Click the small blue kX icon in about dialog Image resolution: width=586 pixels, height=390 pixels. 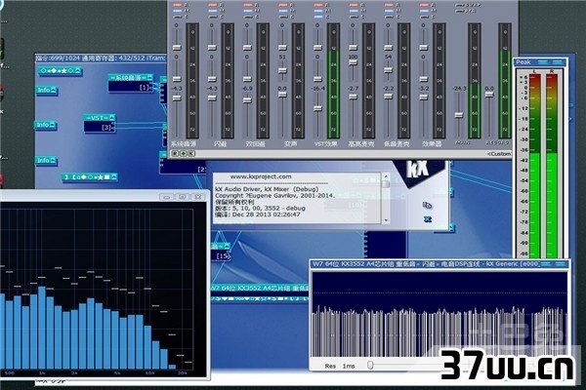pyautogui.click(x=428, y=219)
